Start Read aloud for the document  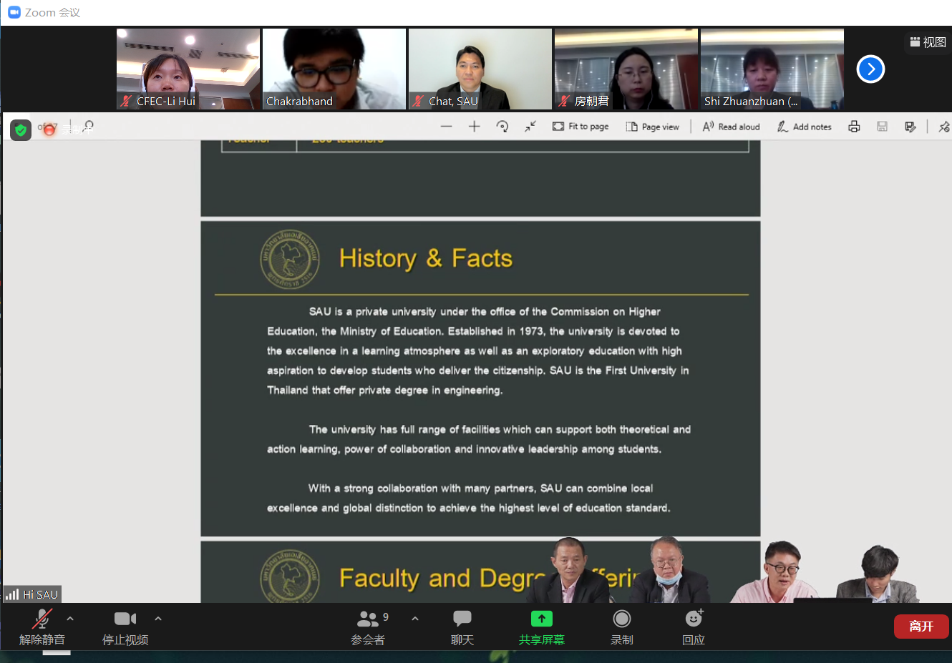click(x=731, y=127)
